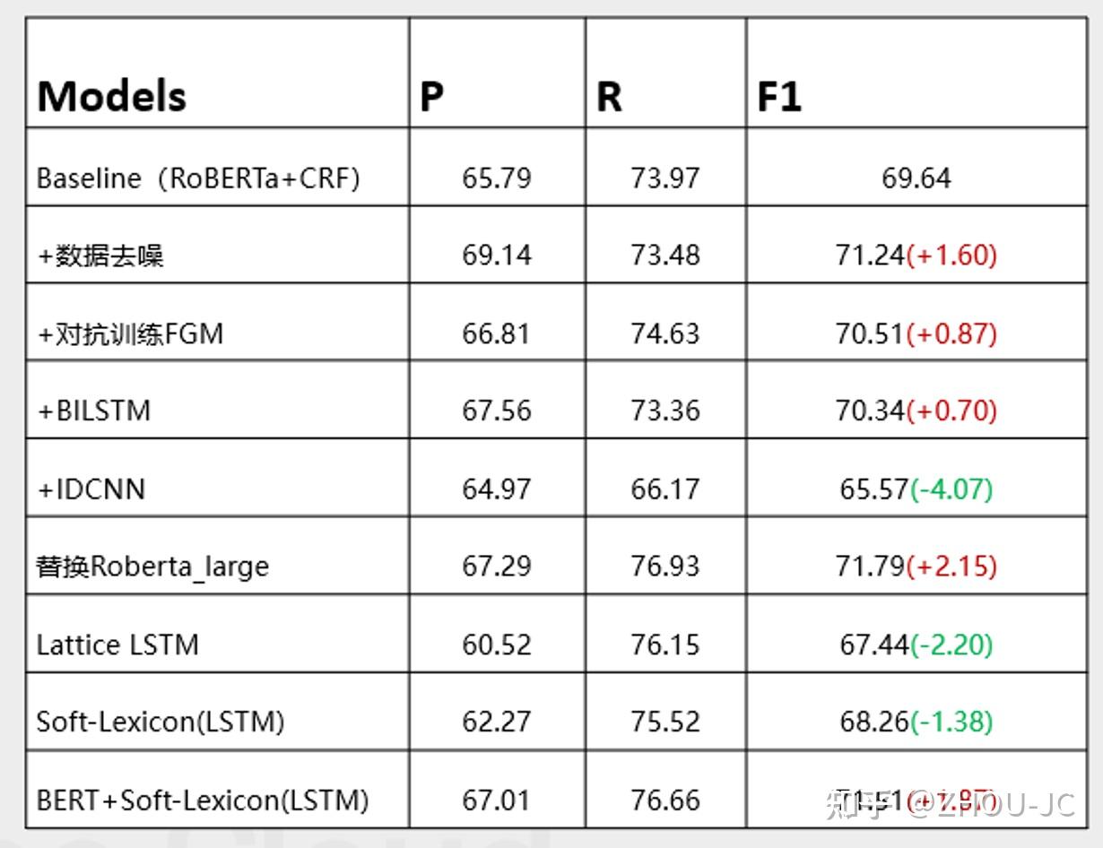Screen dimensions: 1103x848
Task: Select the Lattice LSTM row label
Action: click(117, 645)
